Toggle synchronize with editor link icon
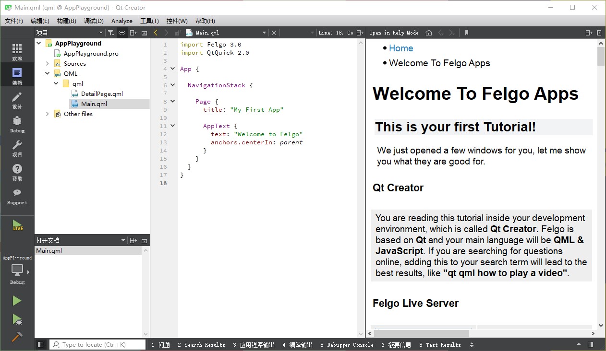This screenshot has width=606, height=351. [x=122, y=33]
